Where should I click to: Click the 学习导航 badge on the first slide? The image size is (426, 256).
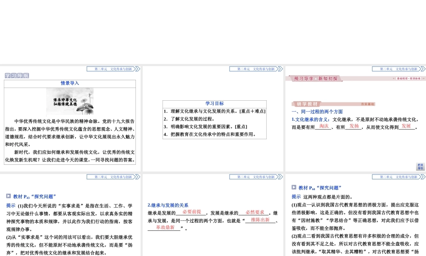click(x=17, y=76)
